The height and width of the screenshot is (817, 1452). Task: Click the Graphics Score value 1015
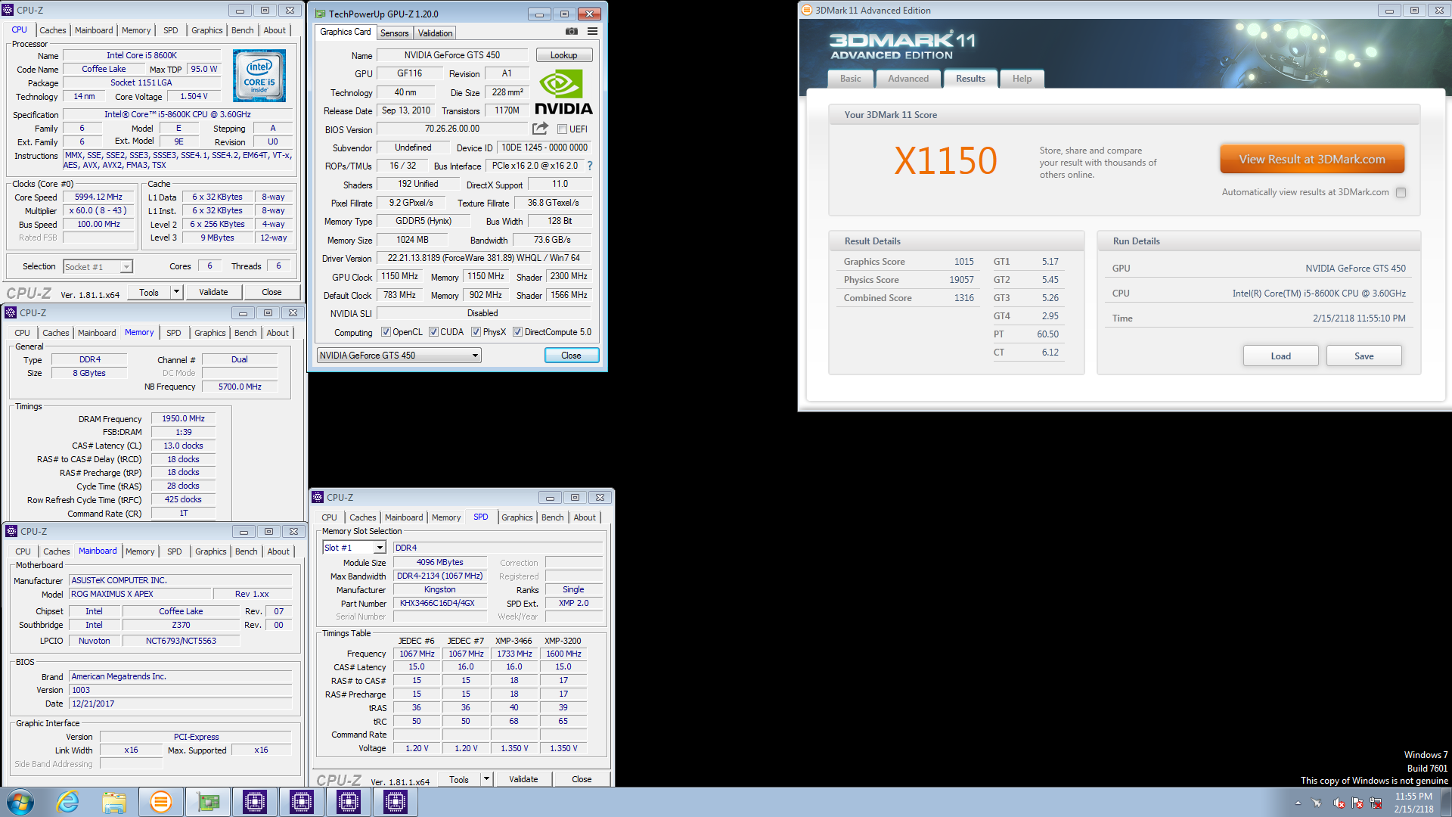[963, 262]
